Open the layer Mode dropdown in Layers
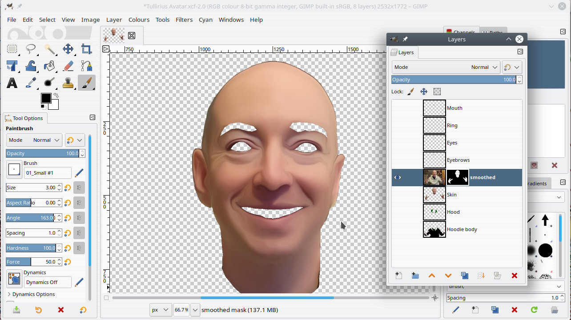This screenshot has width=571, height=320. [446, 67]
